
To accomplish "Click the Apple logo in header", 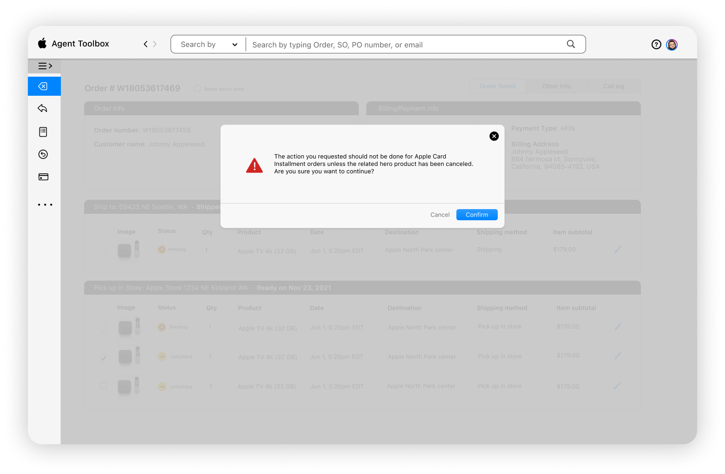I will pos(42,43).
